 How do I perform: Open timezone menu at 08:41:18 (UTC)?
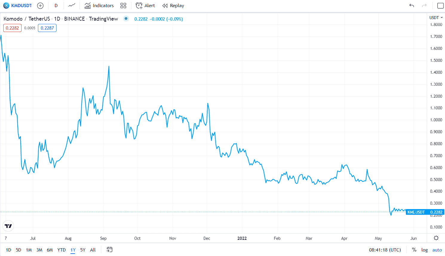point(385,250)
